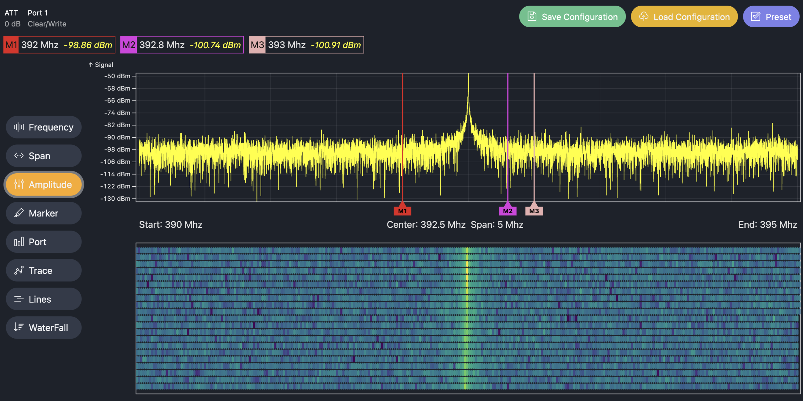Click the WaterFall descending-sort icon
The height and width of the screenshot is (401, 803).
pos(19,327)
